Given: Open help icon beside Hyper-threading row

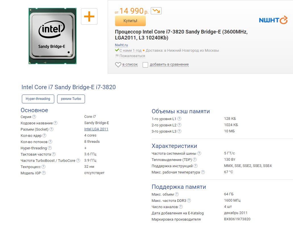Looking at the screenshot, I should pyautogui.click(x=50, y=148).
